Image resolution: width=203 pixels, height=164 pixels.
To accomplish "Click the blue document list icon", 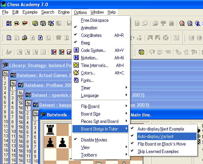I will [9, 38].
